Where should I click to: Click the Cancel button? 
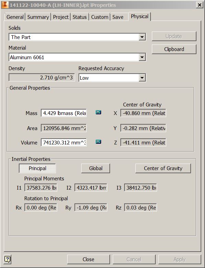pos(134,259)
